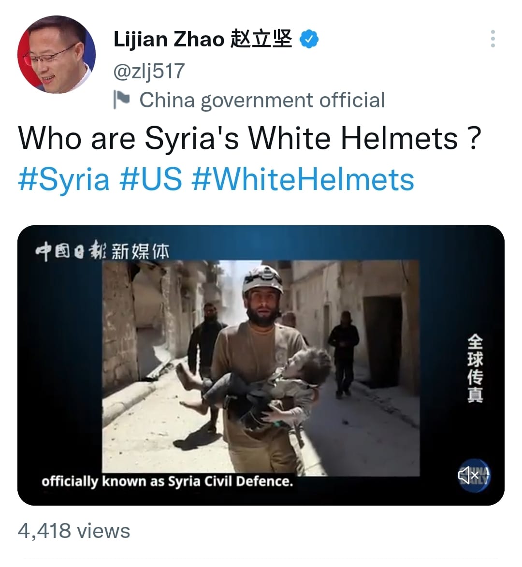Click the Syria Civil Defence subtitle text
The height and width of the screenshot is (567, 522).
coord(167,481)
